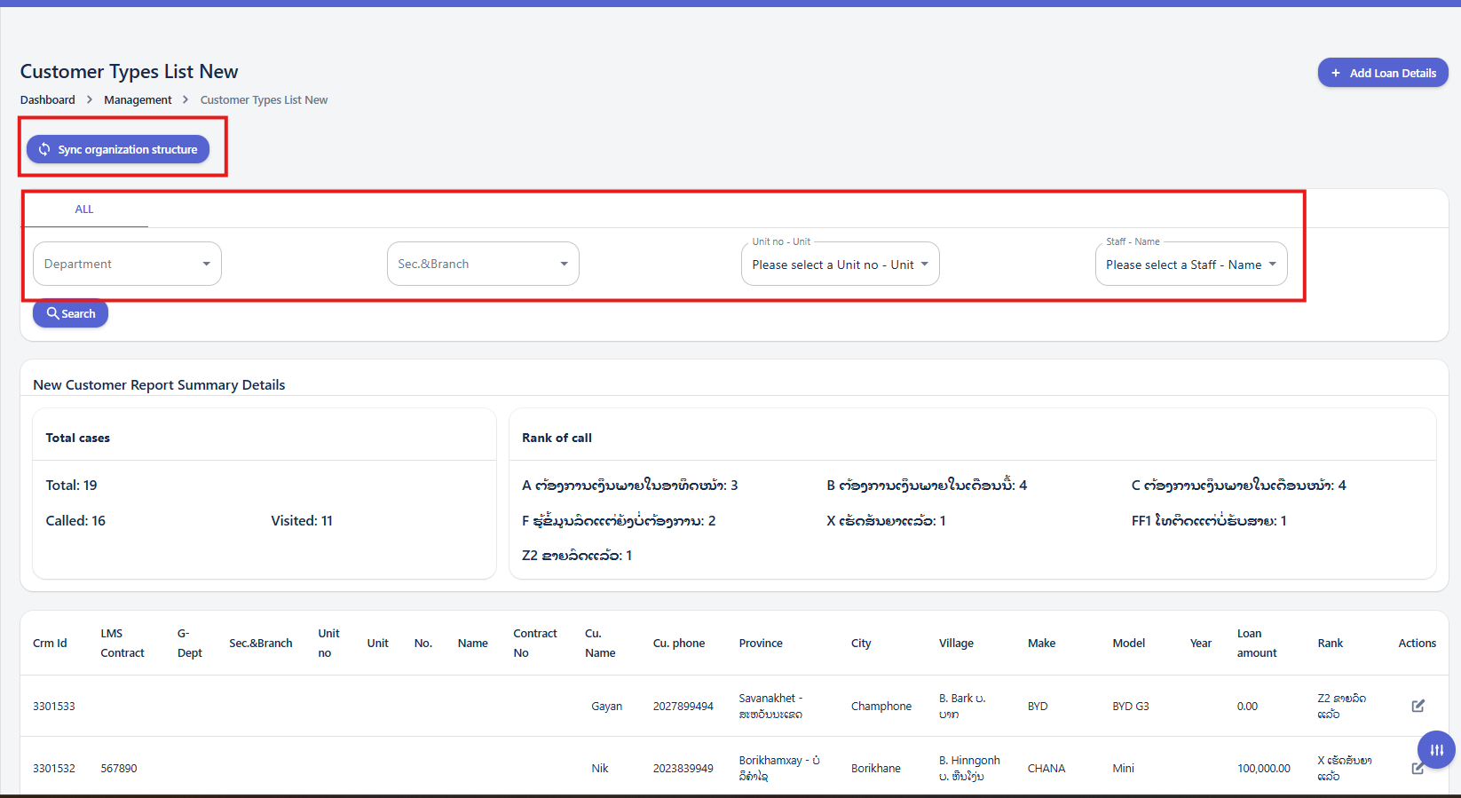
Task: Click edit icon for row 3301533
Action: (1418, 706)
